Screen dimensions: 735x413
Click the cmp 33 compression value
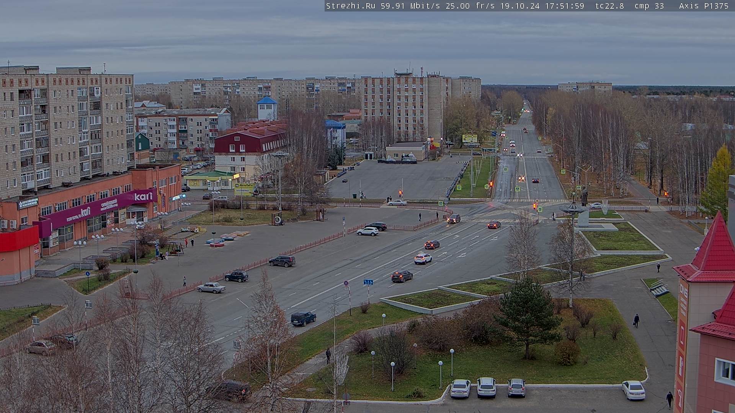point(649,6)
